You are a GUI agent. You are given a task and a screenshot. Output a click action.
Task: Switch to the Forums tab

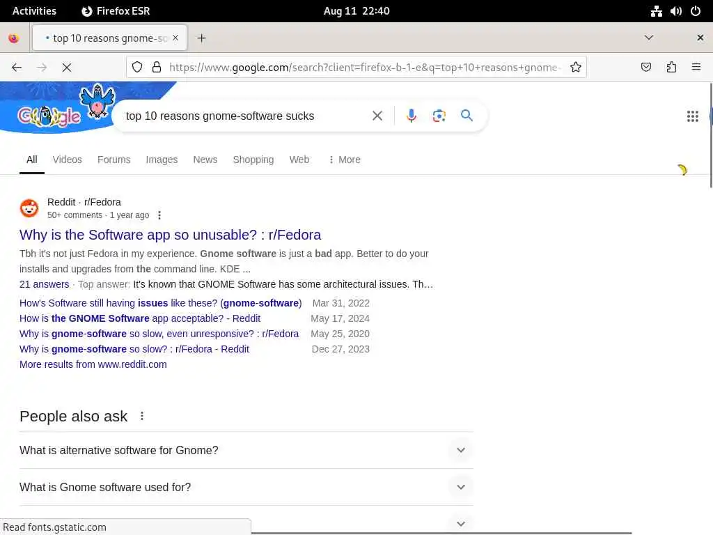click(113, 160)
